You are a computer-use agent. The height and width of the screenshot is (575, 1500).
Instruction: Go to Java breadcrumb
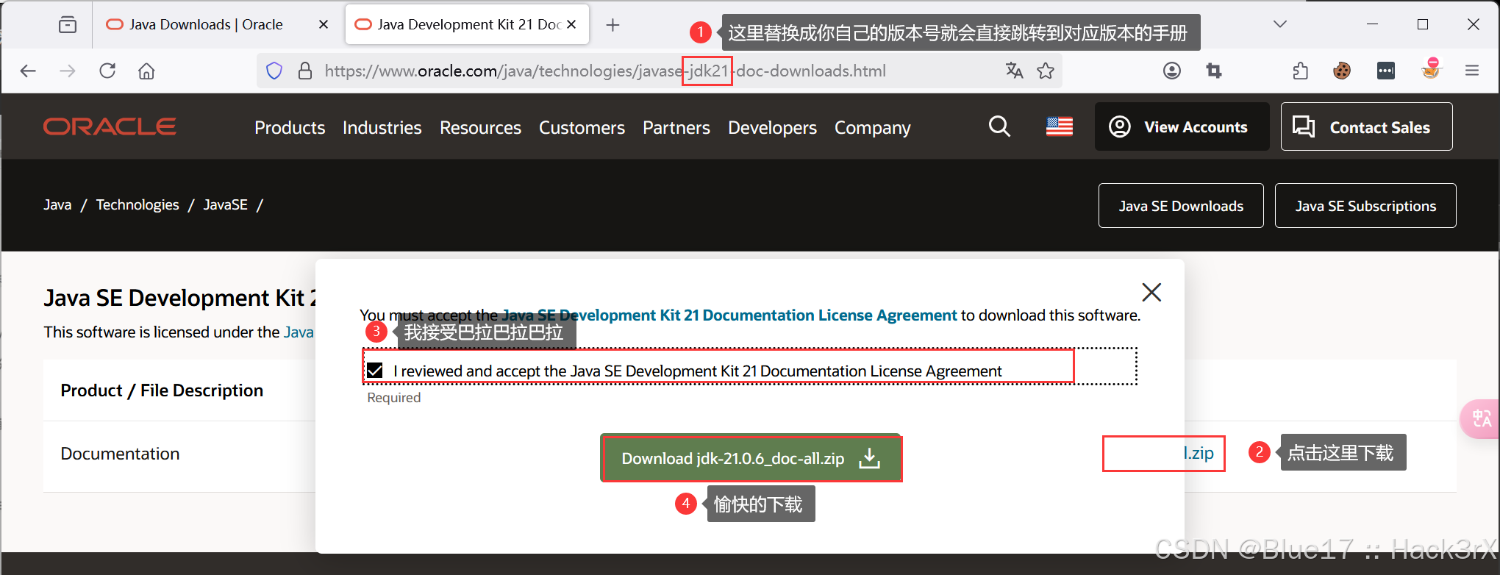(57, 204)
